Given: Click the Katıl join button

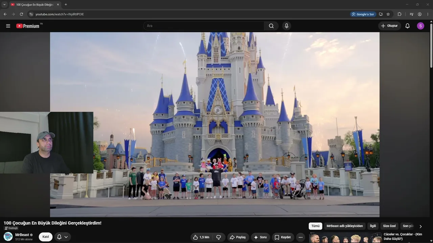Looking at the screenshot, I should [x=46, y=237].
